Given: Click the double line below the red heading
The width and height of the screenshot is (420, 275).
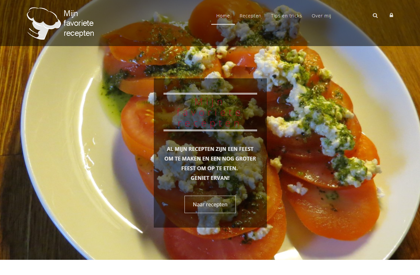Looking at the screenshot, I should pyautogui.click(x=210, y=130).
